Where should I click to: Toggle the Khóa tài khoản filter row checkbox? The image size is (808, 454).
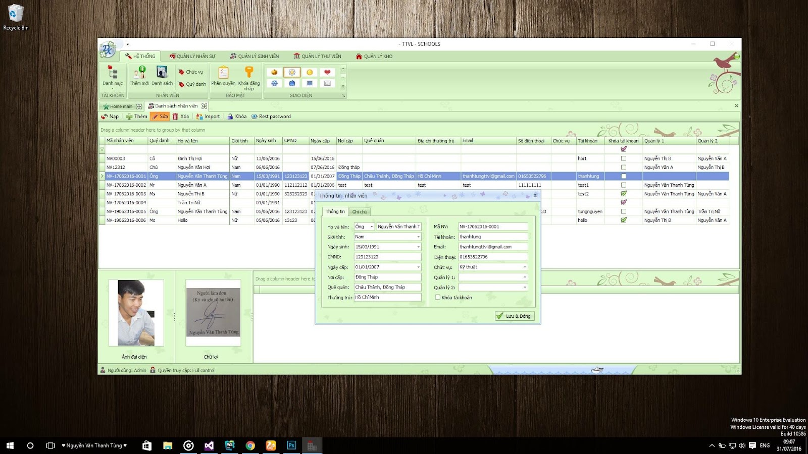(624, 149)
